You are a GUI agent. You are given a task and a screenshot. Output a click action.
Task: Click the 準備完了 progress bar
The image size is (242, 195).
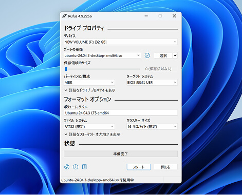(x=121, y=154)
